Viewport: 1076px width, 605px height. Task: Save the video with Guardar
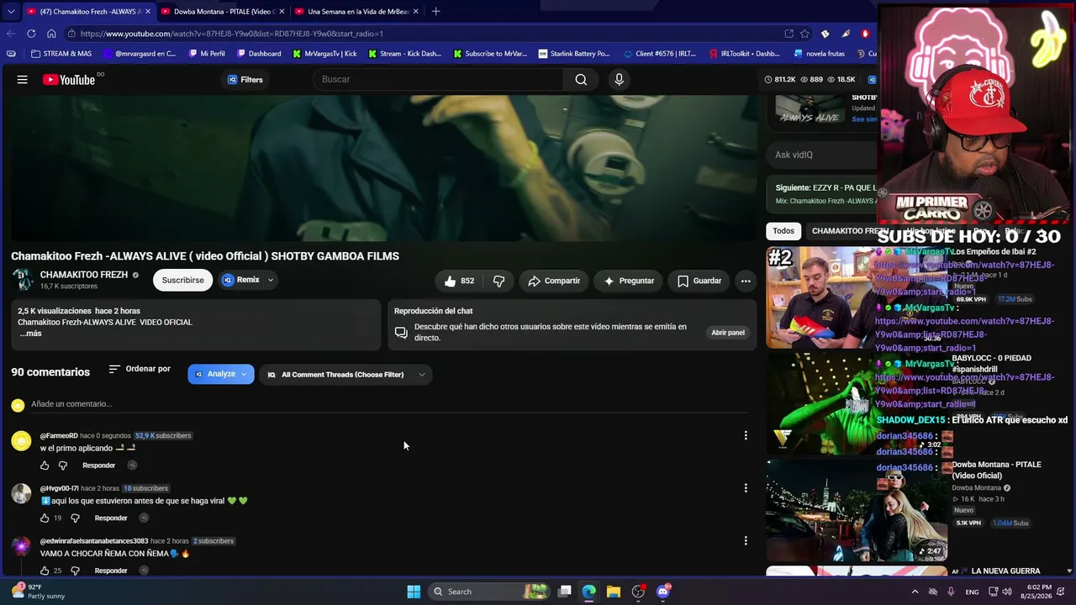pyautogui.click(x=699, y=281)
